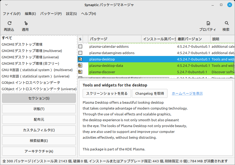Open the ファイル(F) menu
The width and height of the screenshot is (235, 165).
(12, 14)
